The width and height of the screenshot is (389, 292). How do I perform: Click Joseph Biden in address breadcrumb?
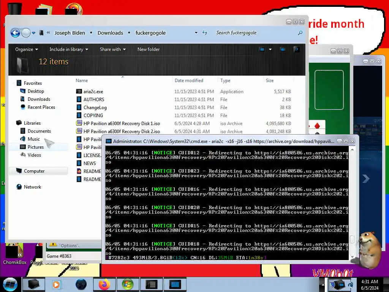coord(70,33)
